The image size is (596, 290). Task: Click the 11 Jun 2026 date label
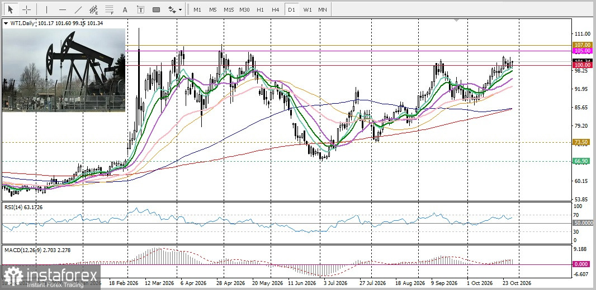[x=302, y=283]
